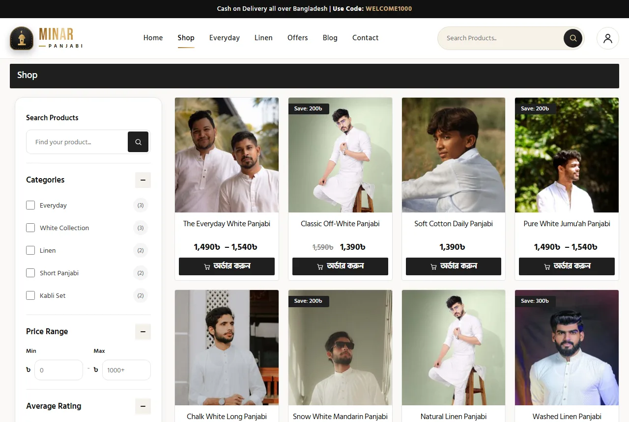Open the Classic Off-White Panjabi image
Screen dimensions: 629x422
click(x=340, y=155)
